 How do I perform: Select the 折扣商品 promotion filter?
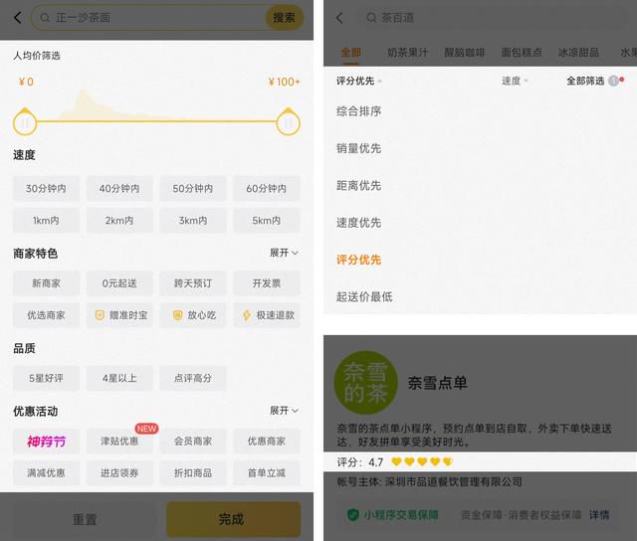[x=193, y=472]
